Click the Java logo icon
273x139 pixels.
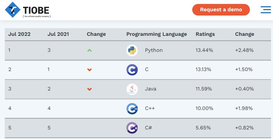132,89
